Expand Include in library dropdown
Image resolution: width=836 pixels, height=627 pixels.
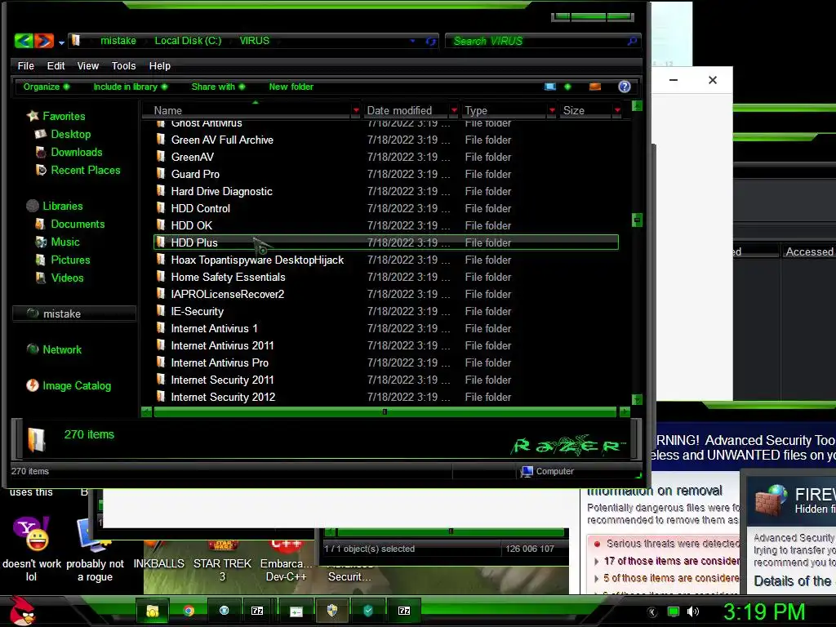click(131, 87)
